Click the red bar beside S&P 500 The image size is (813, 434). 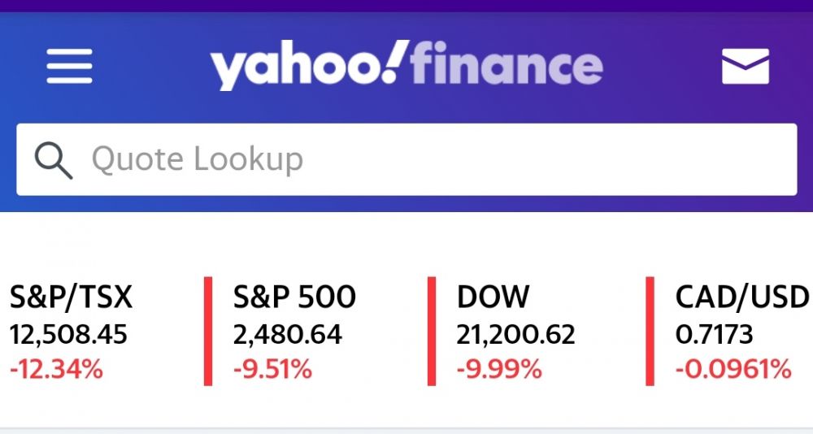point(208,332)
